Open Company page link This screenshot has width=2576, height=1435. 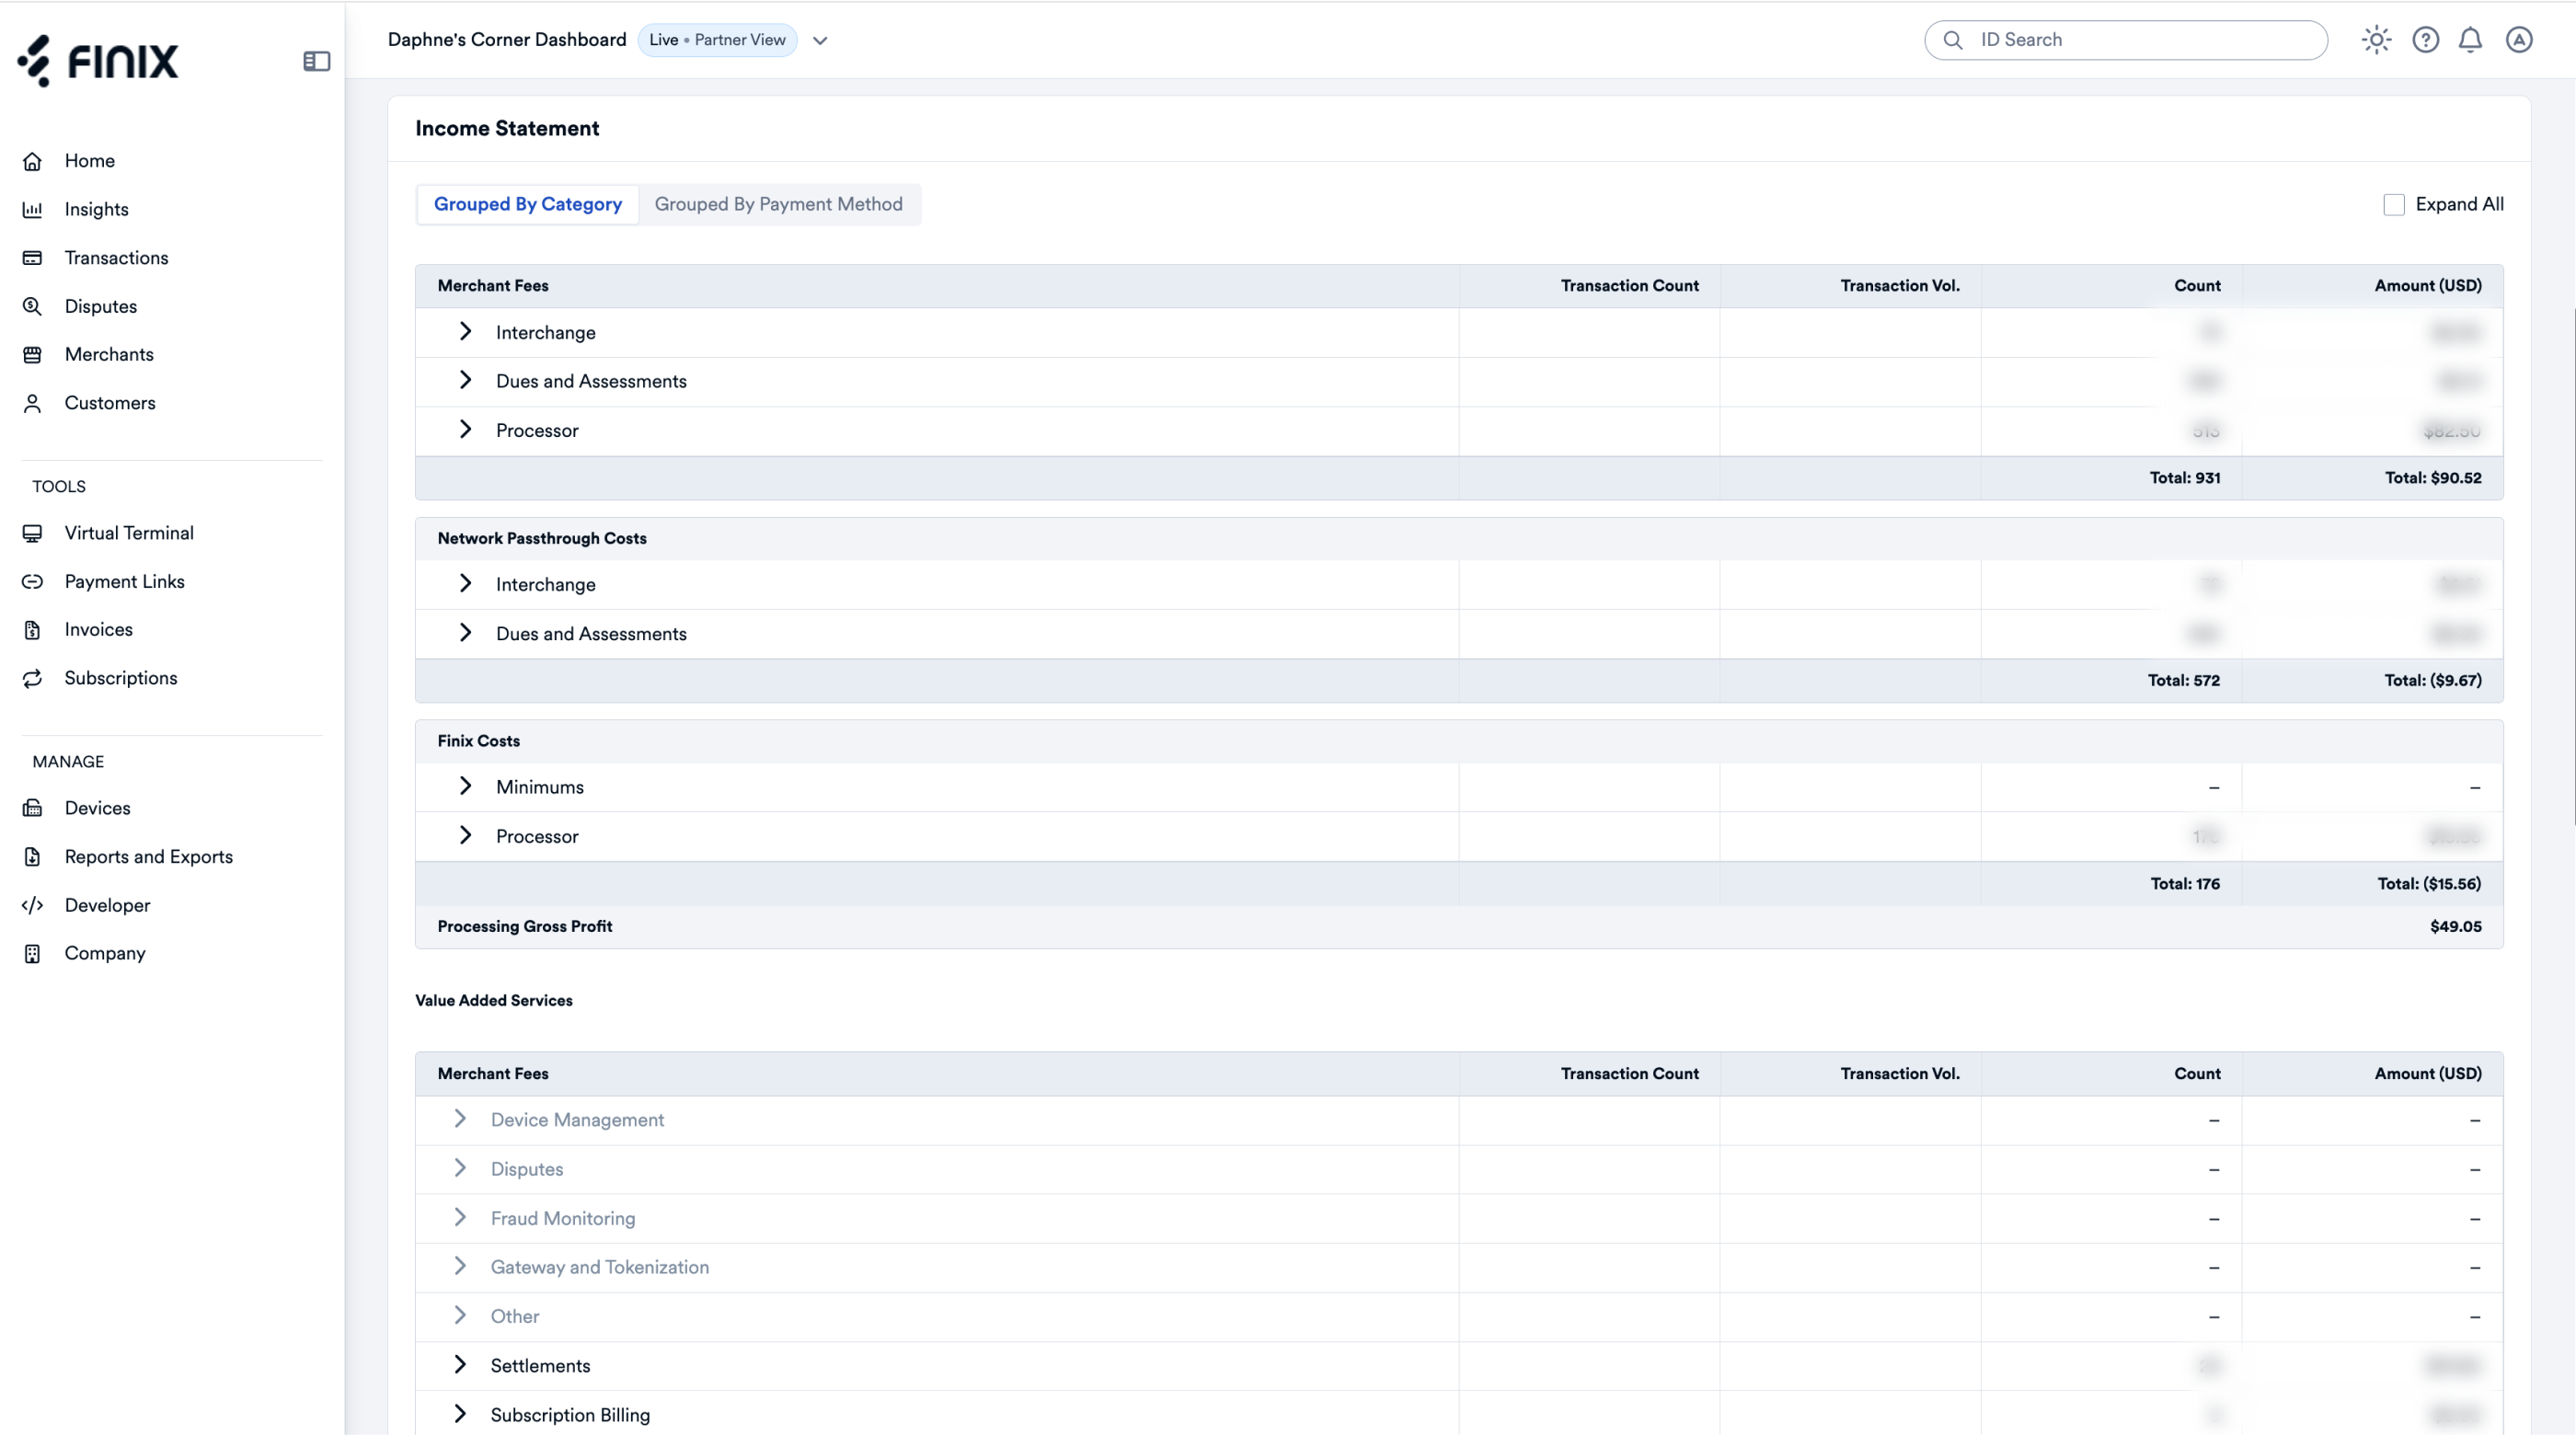105,954
